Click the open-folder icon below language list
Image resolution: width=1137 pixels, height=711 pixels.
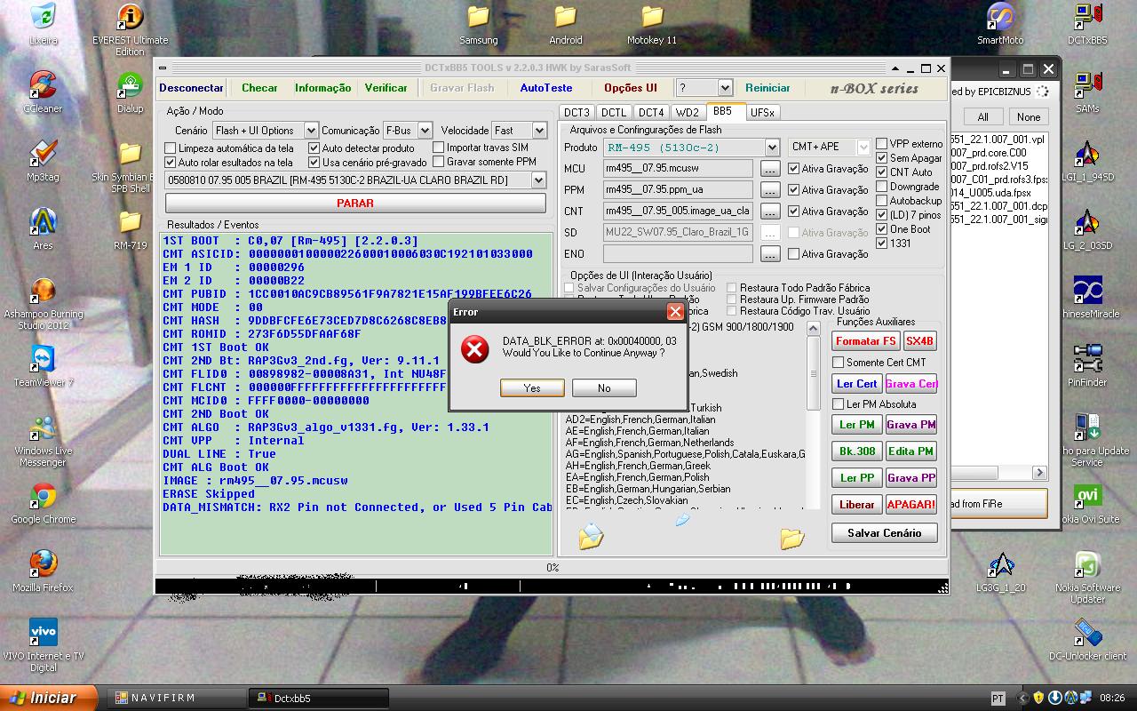pos(792,538)
